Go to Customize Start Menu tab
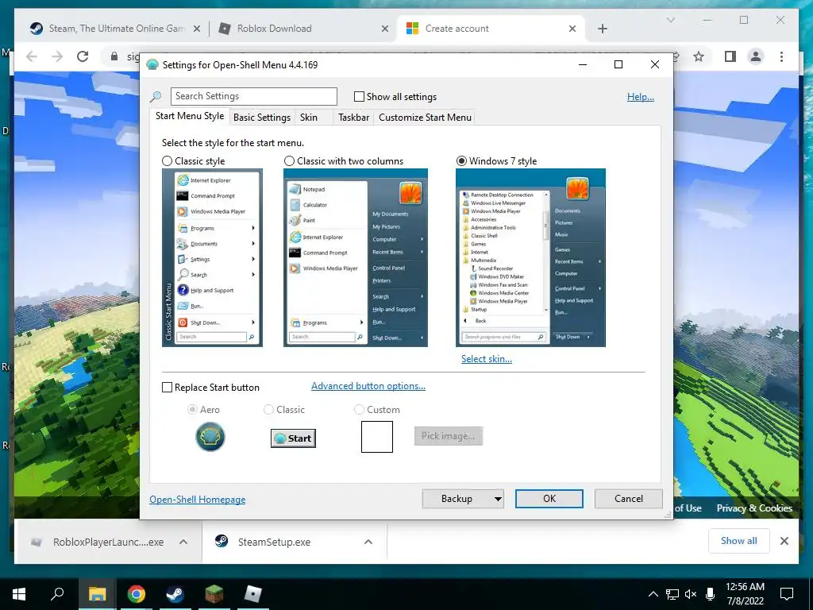Viewport: 813px width, 610px height. [426, 118]
